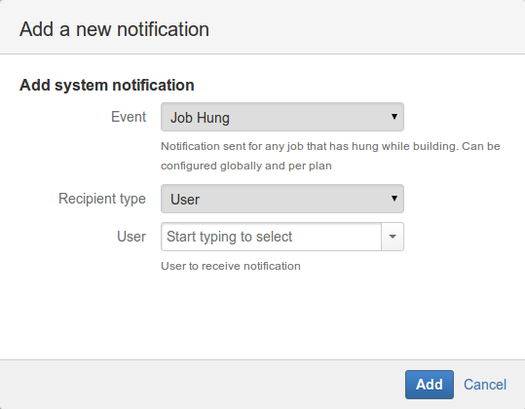
Task: Open the Recipient type dropdown
Action: (x=282, y=199)
